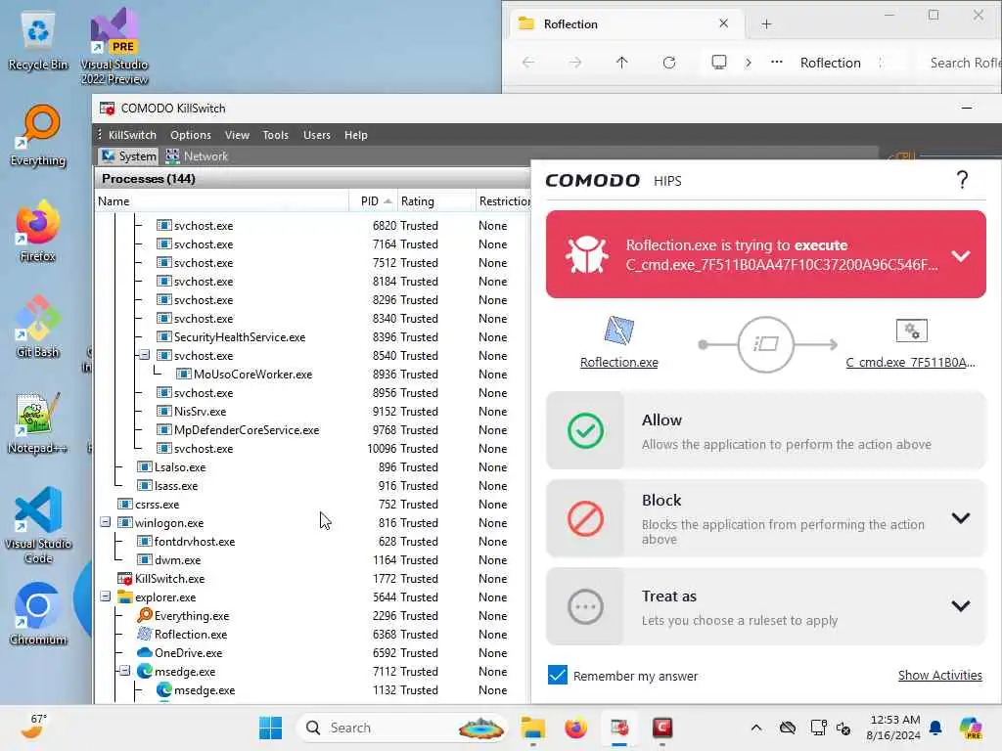The width and height of the screenshot is (1002, 751).
Task: Open the Tools menu
Action: pos(275,135)
